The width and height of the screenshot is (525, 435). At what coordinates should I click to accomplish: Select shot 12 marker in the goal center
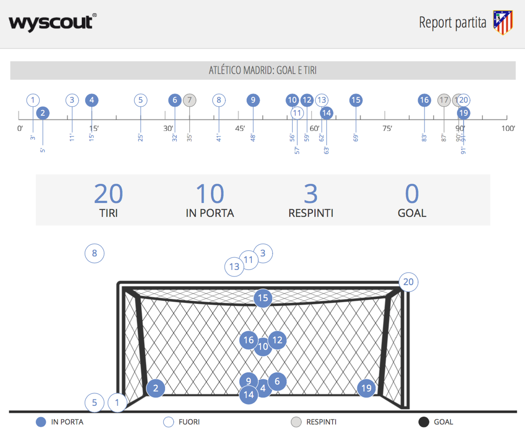click(277, 340)
